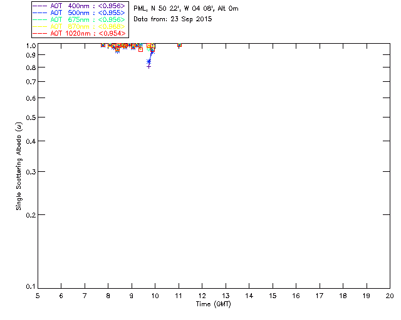Select the station text 'PML, N 50 22'
401x320 pixels.
[x=157, y=8]
